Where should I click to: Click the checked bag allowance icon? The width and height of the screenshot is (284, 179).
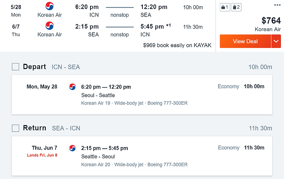236,7
